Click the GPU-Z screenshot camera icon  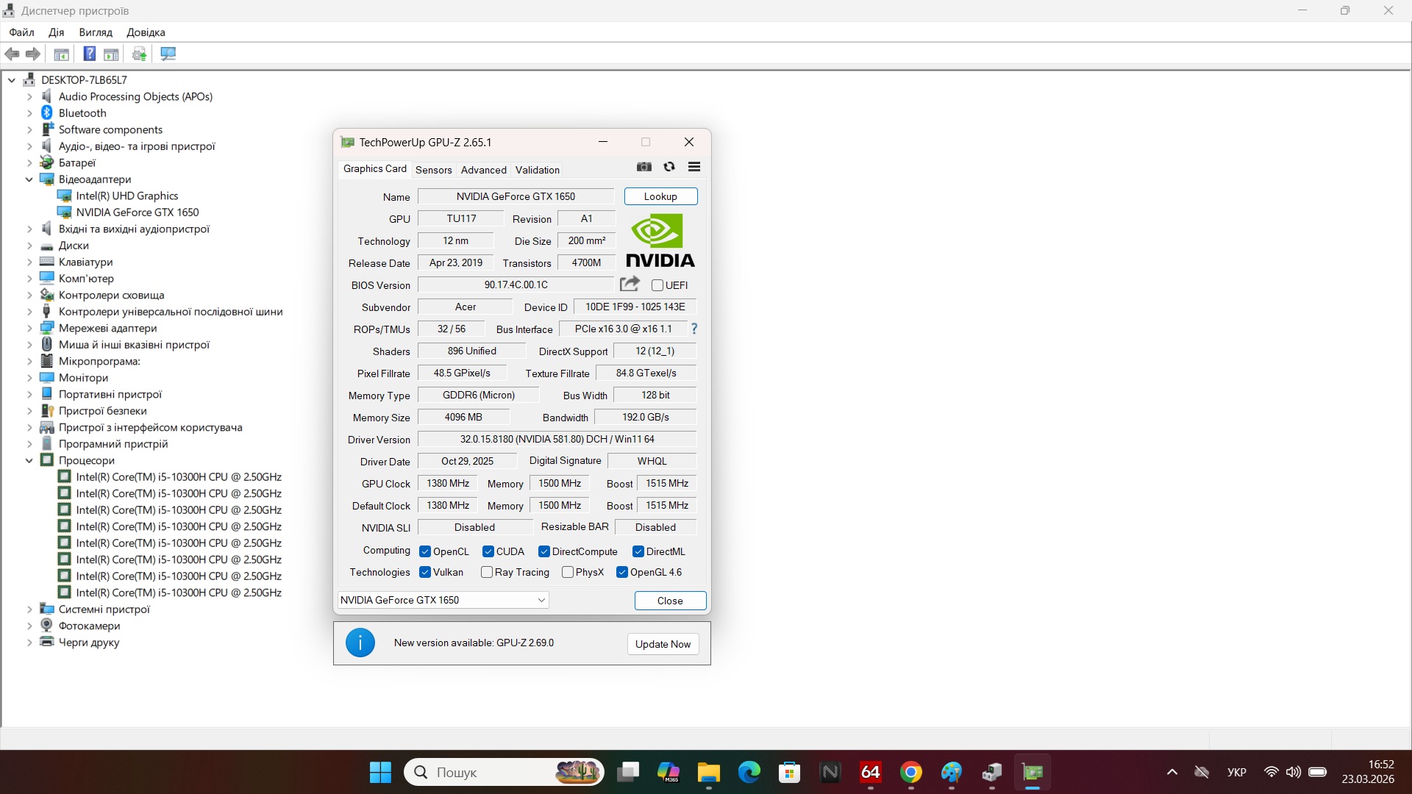point(644,167)
